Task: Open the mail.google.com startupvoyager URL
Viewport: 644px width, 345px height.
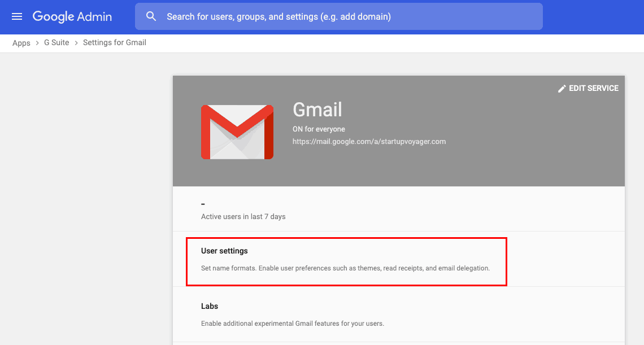Action: coord(369,142)
